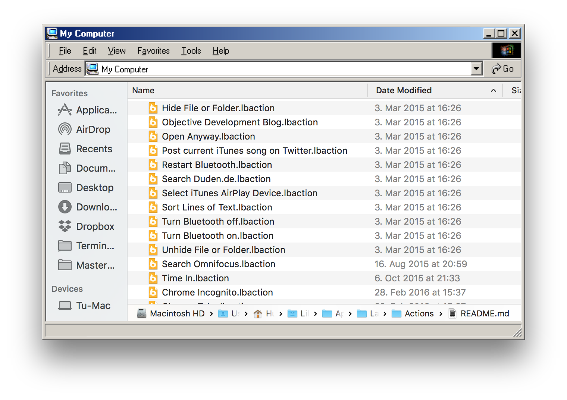The height and width of the screenshot is (400, 567).
Task: Open the View menu
Action: [117, 51]
